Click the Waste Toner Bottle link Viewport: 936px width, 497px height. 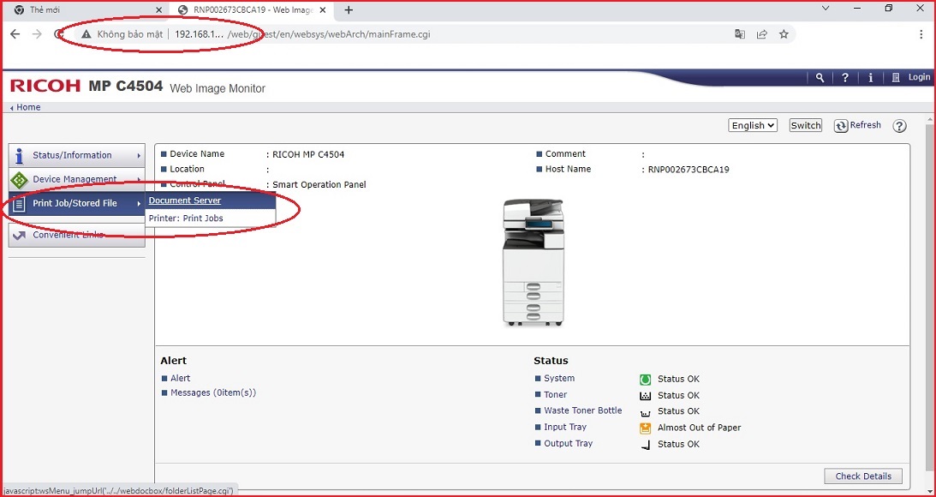[582, 411]
